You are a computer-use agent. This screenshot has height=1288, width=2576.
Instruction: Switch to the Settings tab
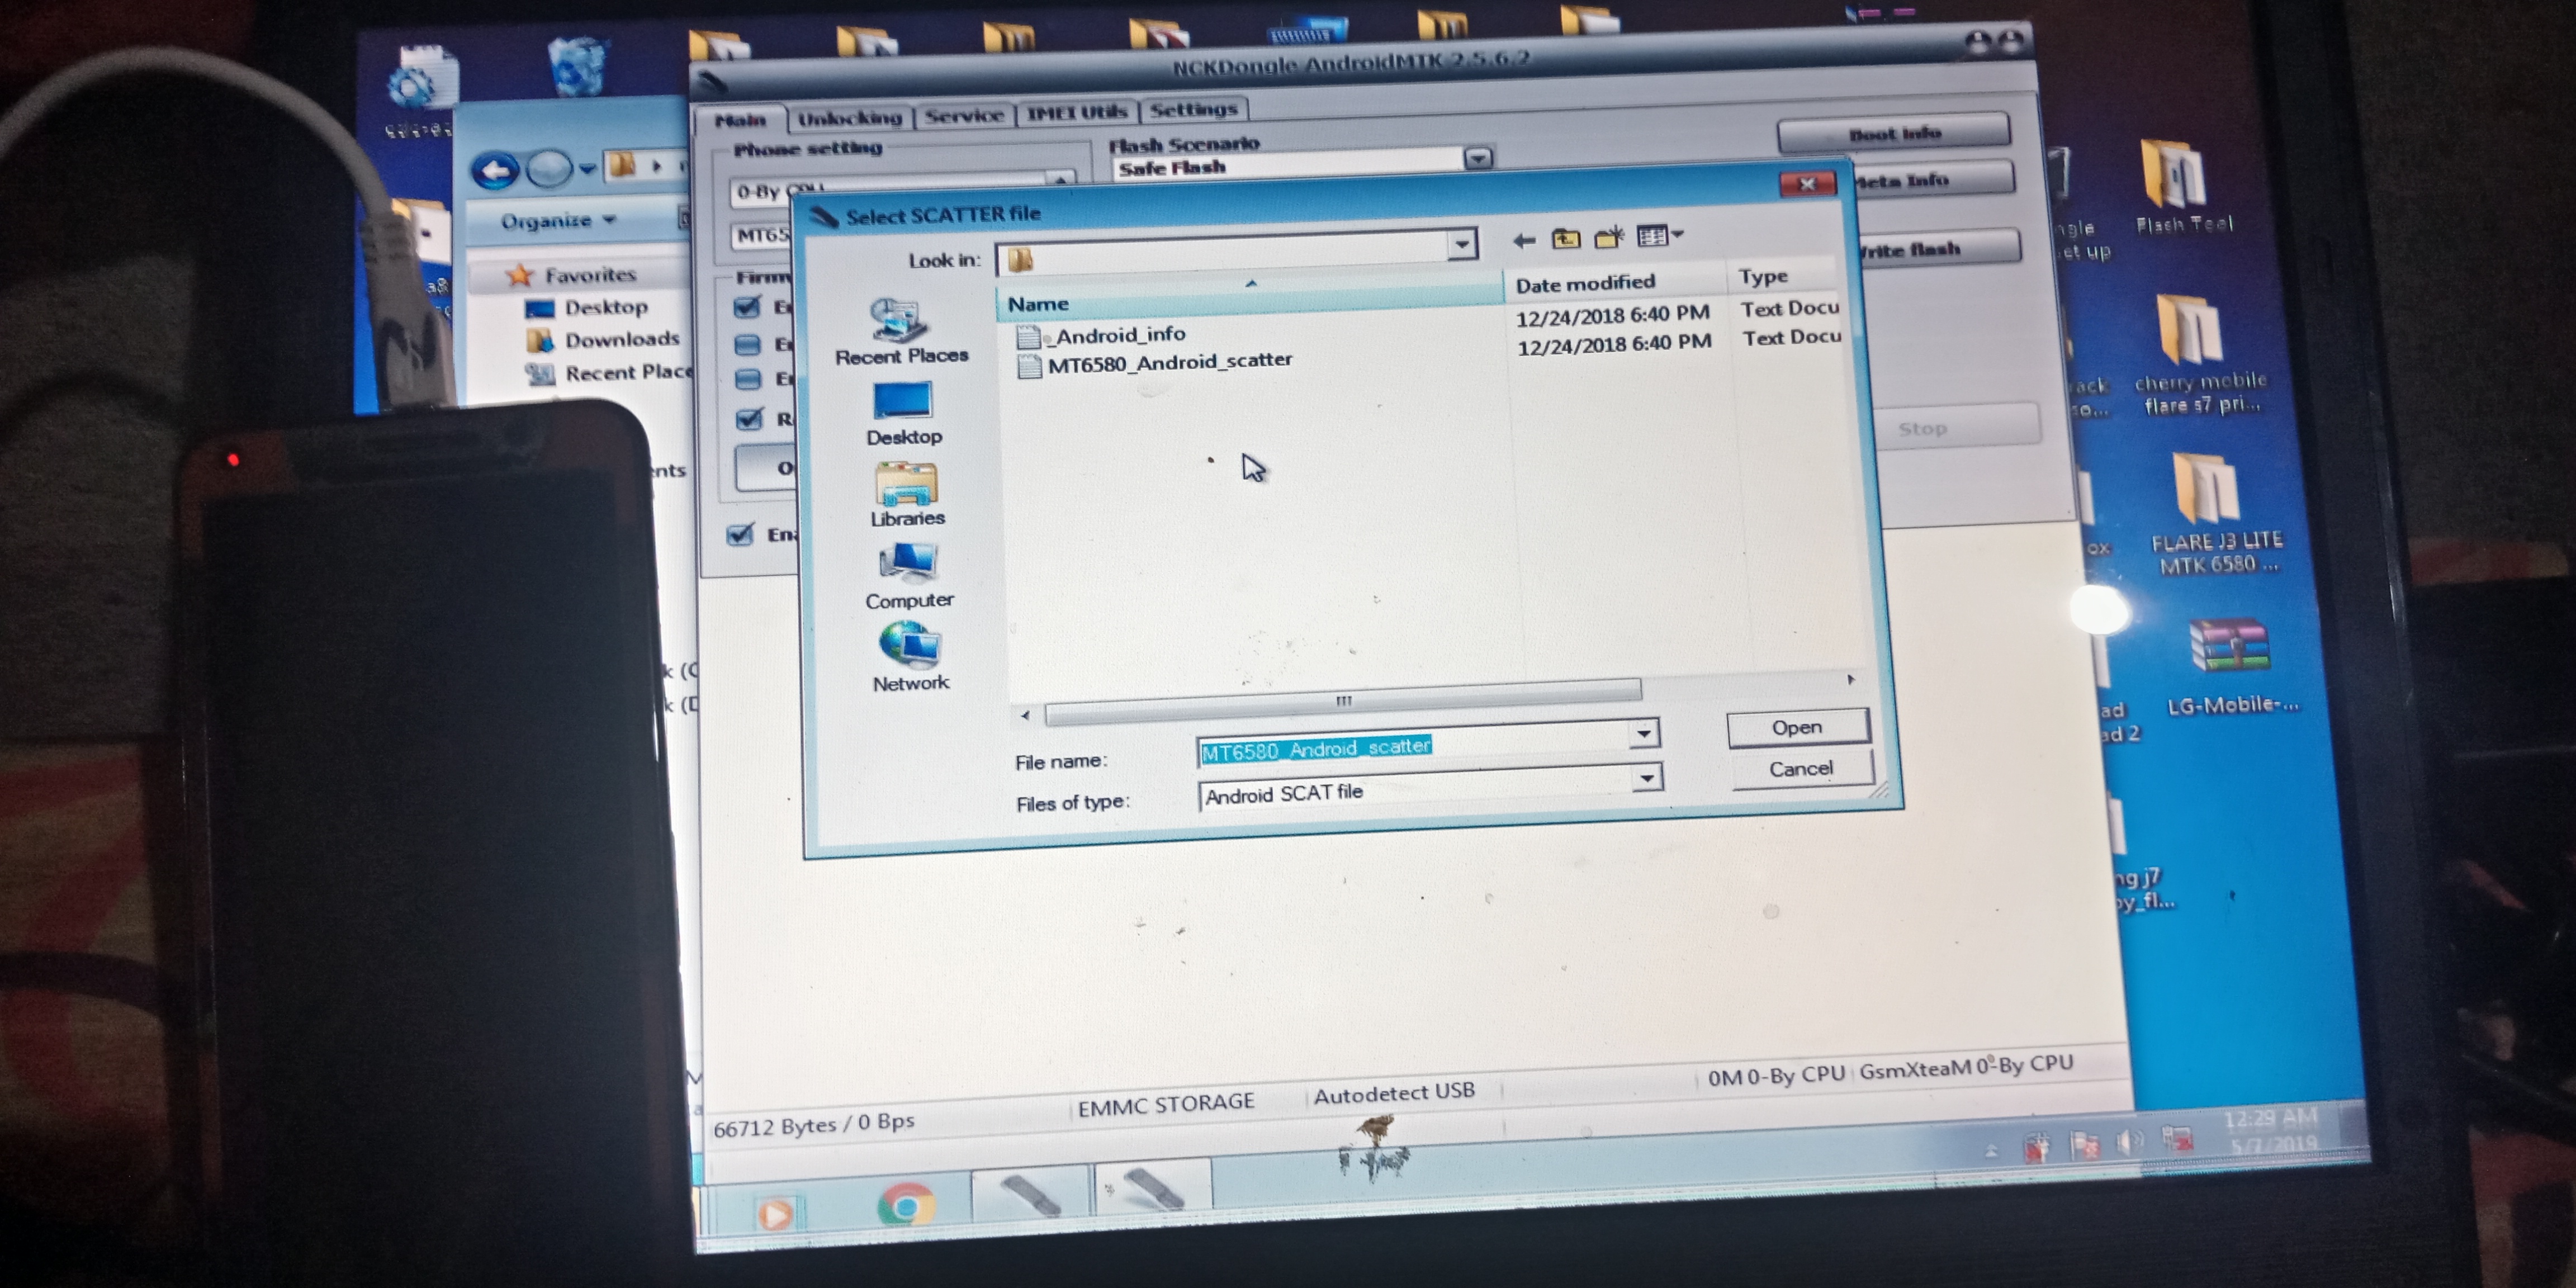click(x=1194, y=109)
